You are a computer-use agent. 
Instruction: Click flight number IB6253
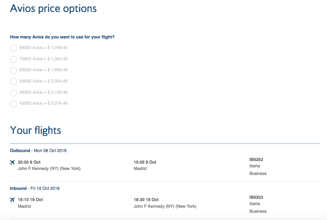point(256,197)
